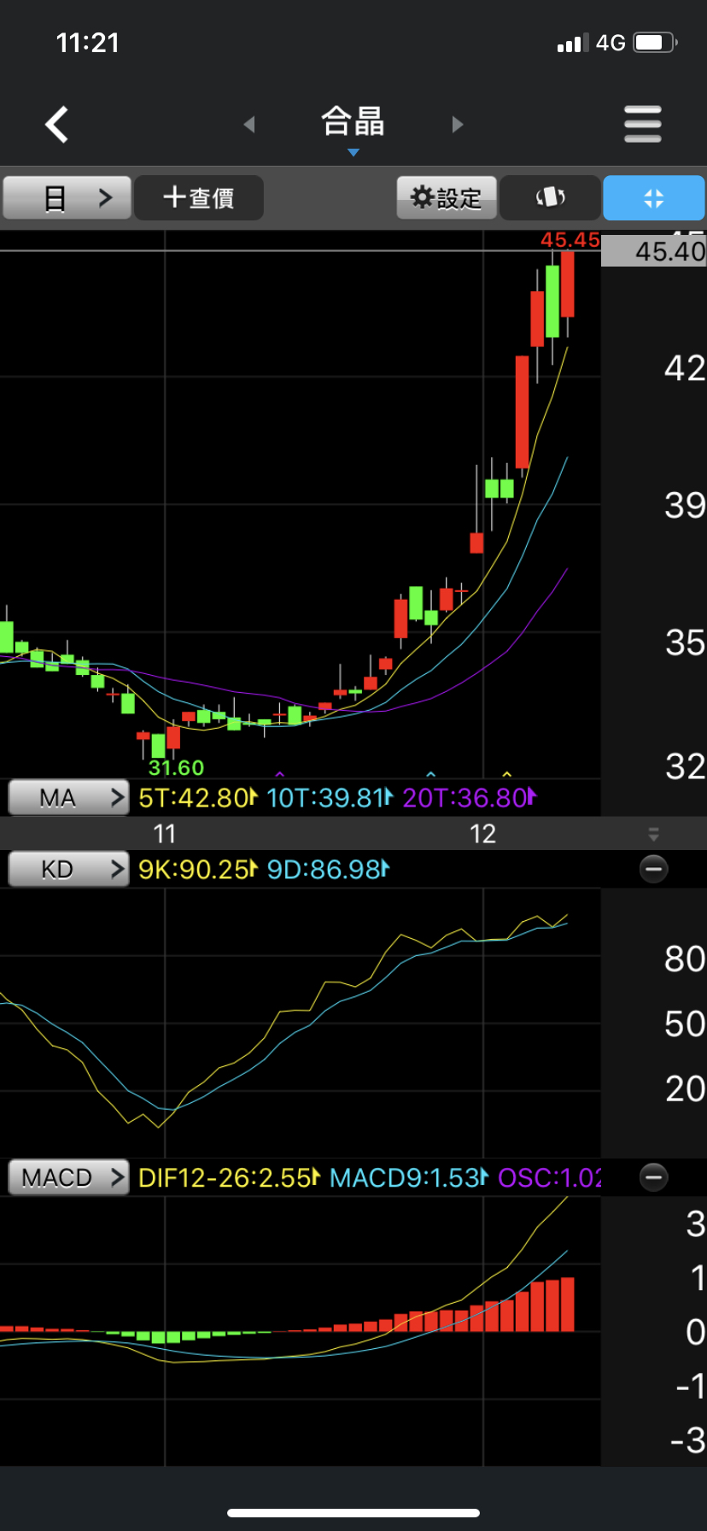The width and height of the screenshot is (707, 1531).
Task: Open the MACD indicator selector
Action: click(x=68, y=1177)
